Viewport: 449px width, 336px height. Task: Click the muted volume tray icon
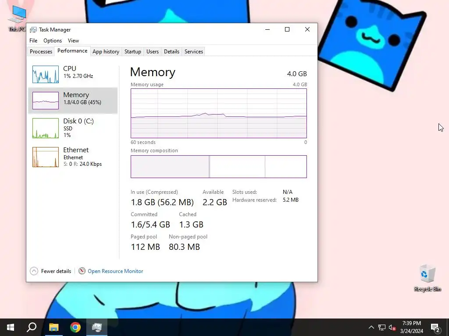click(392, 327)
